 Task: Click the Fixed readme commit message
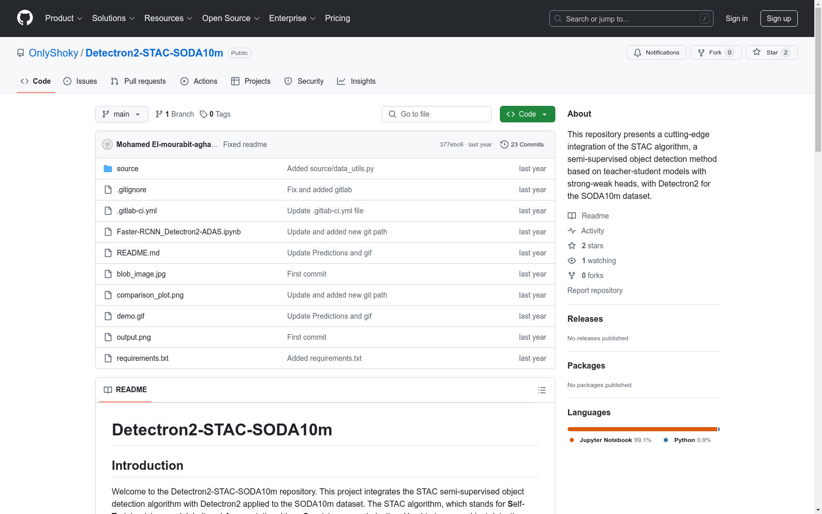pyautogui.click(x=245, y=144)
